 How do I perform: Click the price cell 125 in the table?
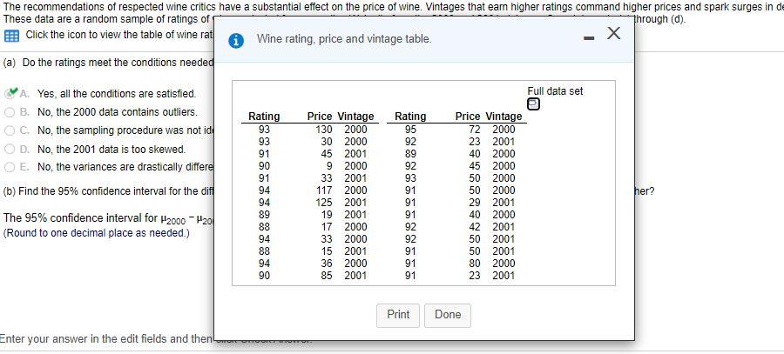[x=325, y=203]
